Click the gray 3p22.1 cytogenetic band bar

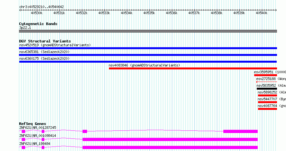click(148, 31)
